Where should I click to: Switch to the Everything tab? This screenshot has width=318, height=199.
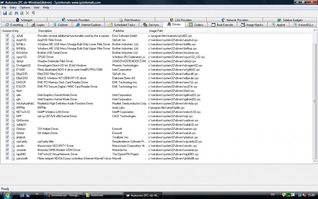14,25
